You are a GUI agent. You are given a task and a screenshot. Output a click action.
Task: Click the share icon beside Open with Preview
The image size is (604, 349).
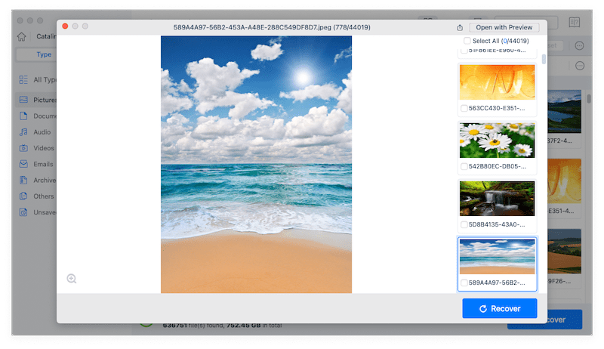460,27
